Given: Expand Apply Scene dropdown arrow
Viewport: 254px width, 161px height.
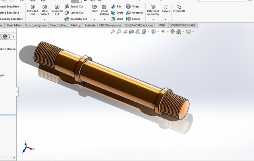Looking at the screenshot, I should coord(183,32).
